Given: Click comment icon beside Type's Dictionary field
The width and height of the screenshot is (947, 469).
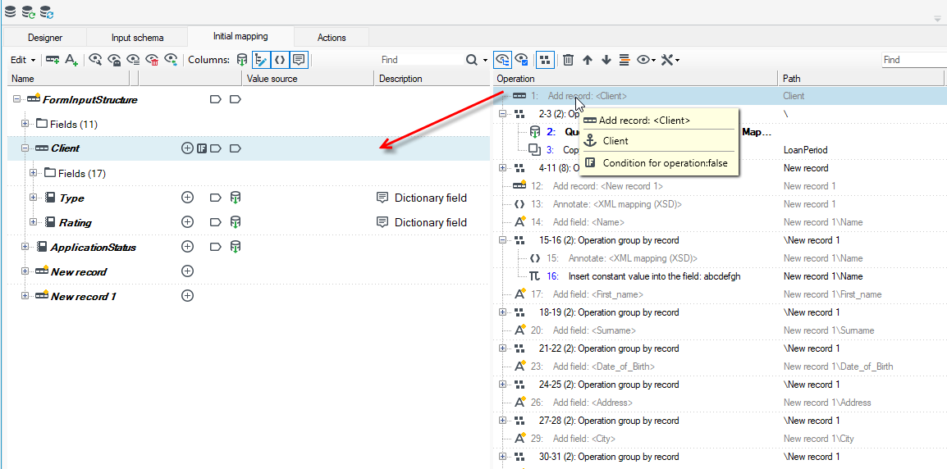Looking at the screenshot, I should (x=382, y=198).
